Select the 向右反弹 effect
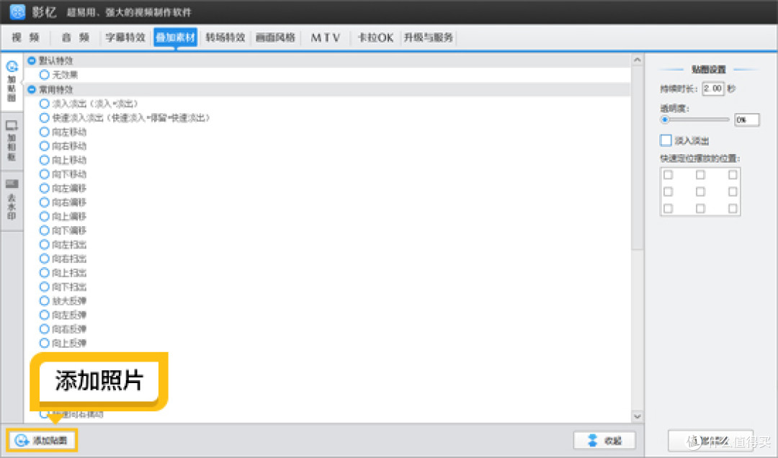778x458 pixels. (x=44, y=329)
